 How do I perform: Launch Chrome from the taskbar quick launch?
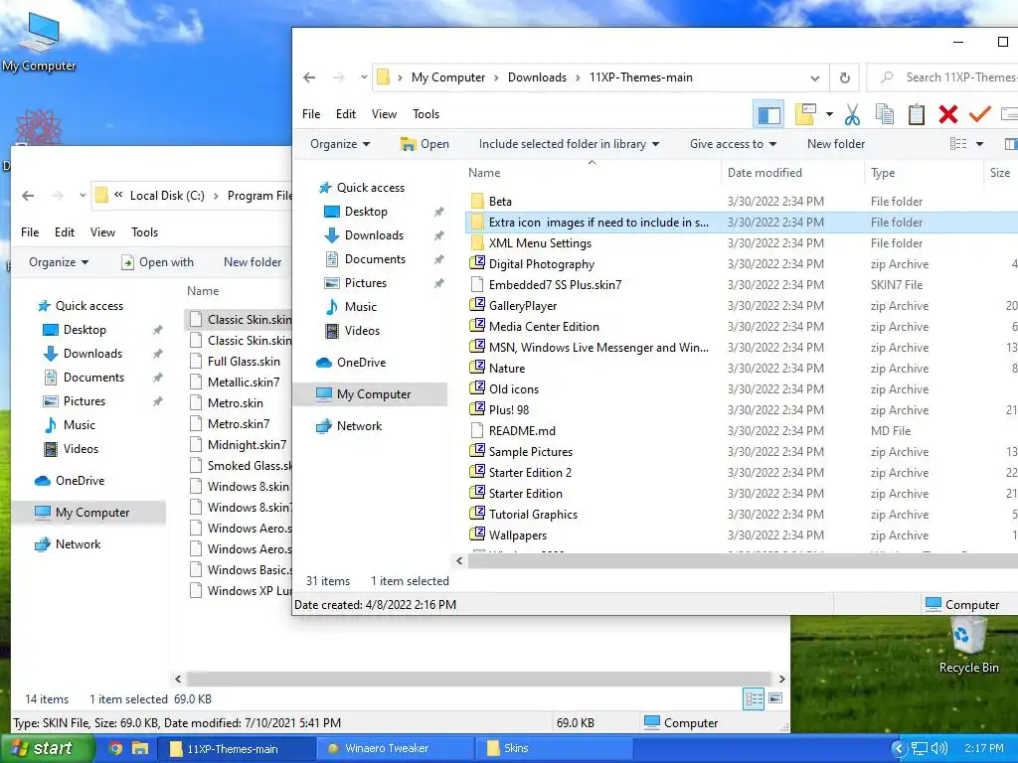tap(115, 749)
